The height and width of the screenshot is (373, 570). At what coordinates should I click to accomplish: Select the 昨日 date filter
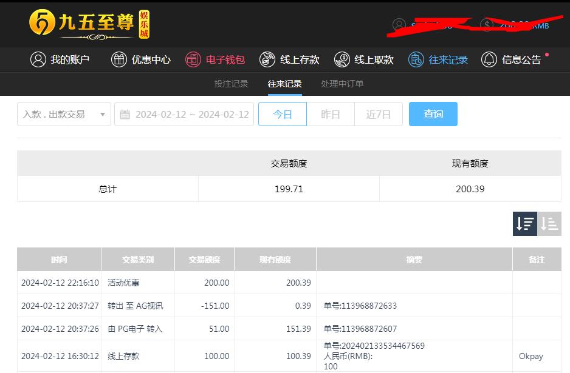tap(331, 114)
